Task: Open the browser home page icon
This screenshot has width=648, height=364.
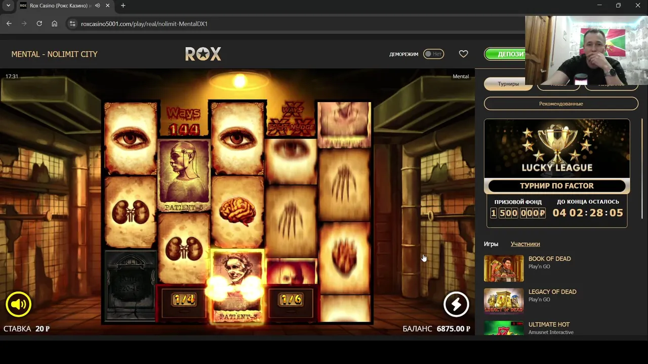Action: 55,24
